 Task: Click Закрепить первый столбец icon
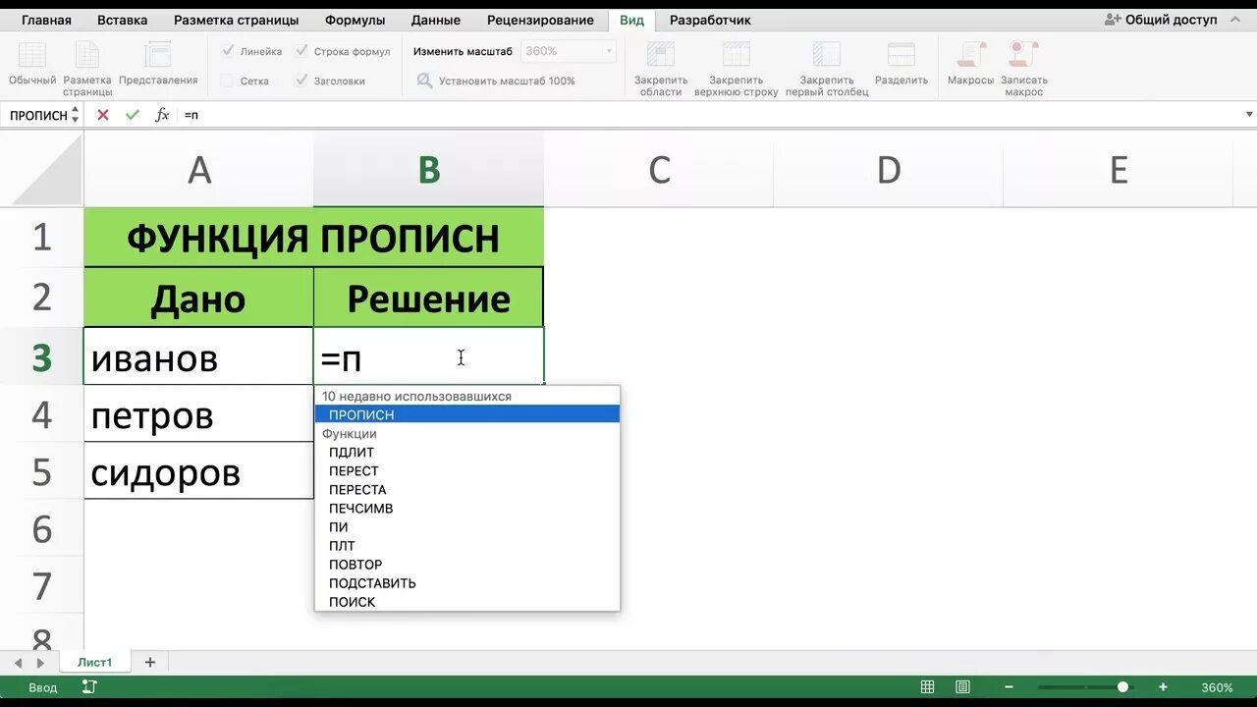(x=827, y=55)
